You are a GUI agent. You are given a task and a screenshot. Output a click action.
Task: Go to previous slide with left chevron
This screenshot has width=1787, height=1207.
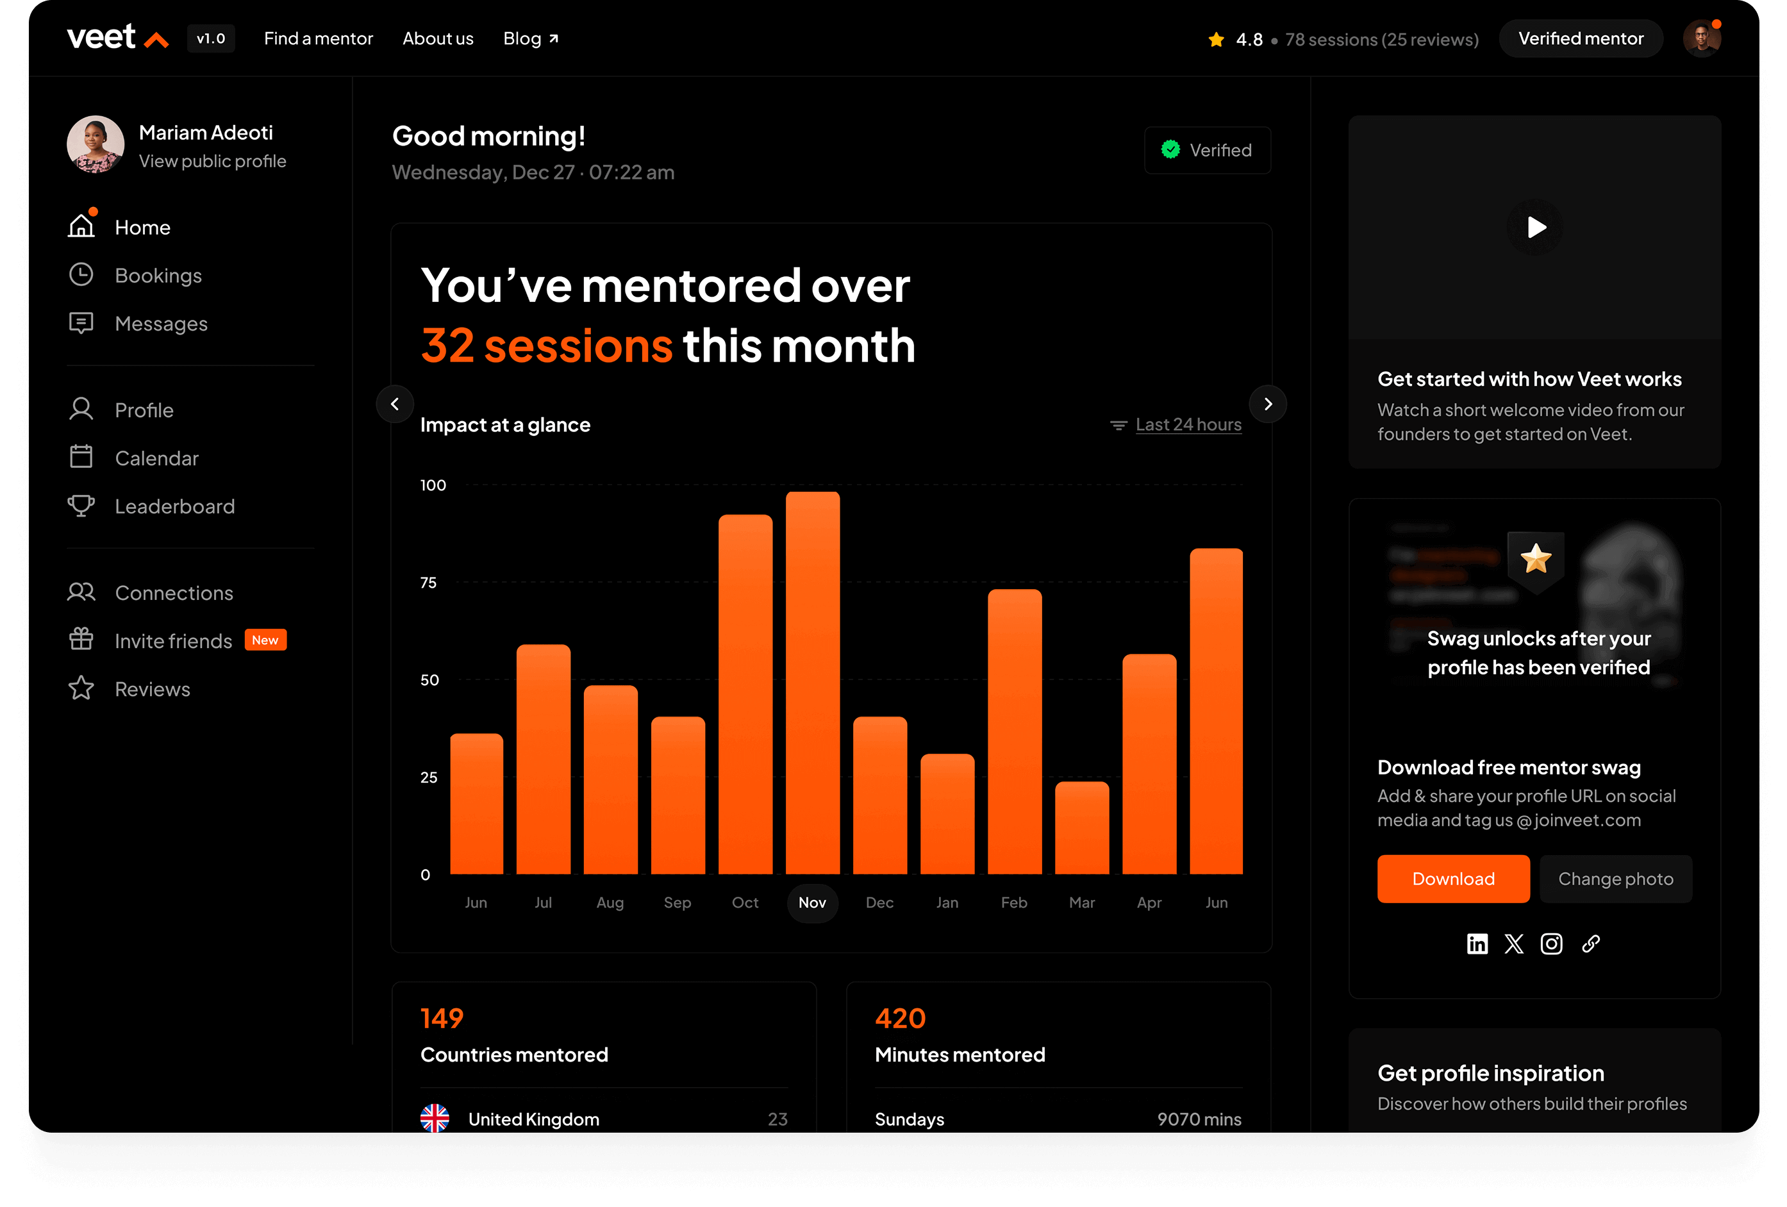394,404
